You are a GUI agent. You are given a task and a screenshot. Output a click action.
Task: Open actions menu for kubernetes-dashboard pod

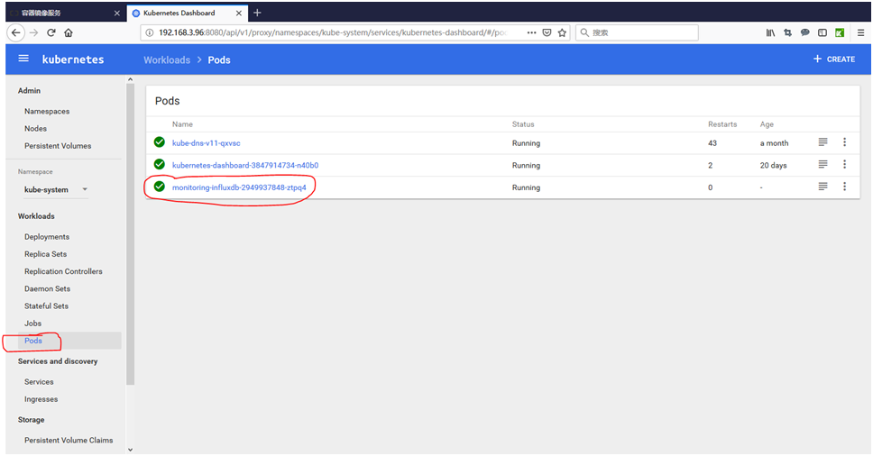point(845,165)
